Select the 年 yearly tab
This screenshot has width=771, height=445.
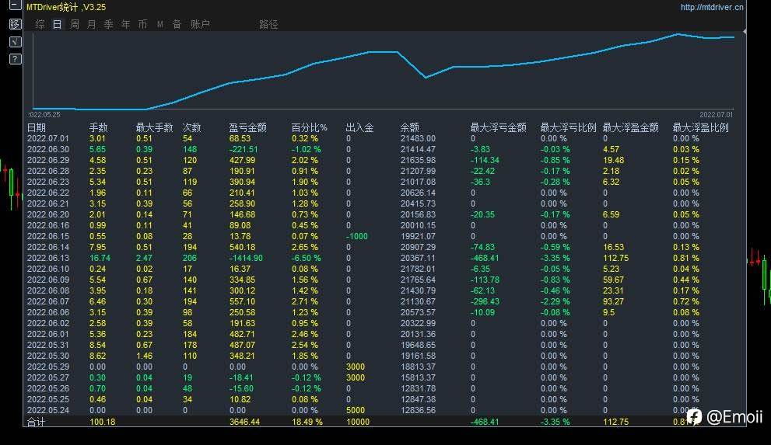click(126, 24)
